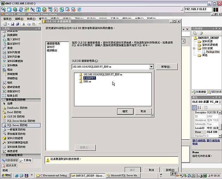Click 取消 button in connection dropdown popup
This screenshot has width=222, height=179.
(143, 111)
